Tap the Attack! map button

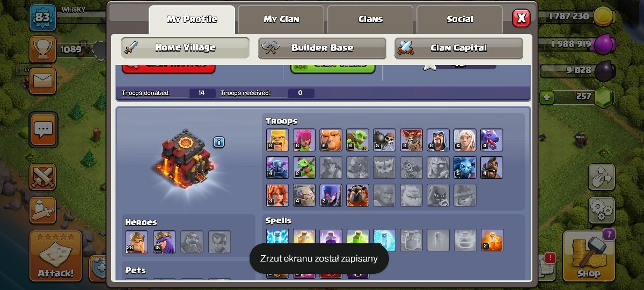coord(56,256)
